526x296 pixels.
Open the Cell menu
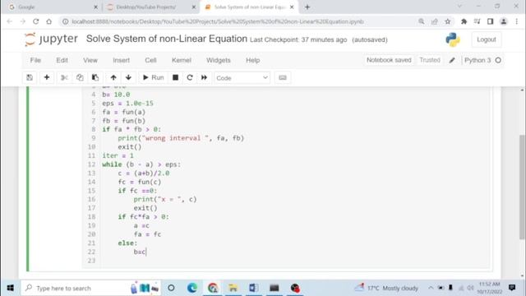pyautogui.click(x=150, y=60)
